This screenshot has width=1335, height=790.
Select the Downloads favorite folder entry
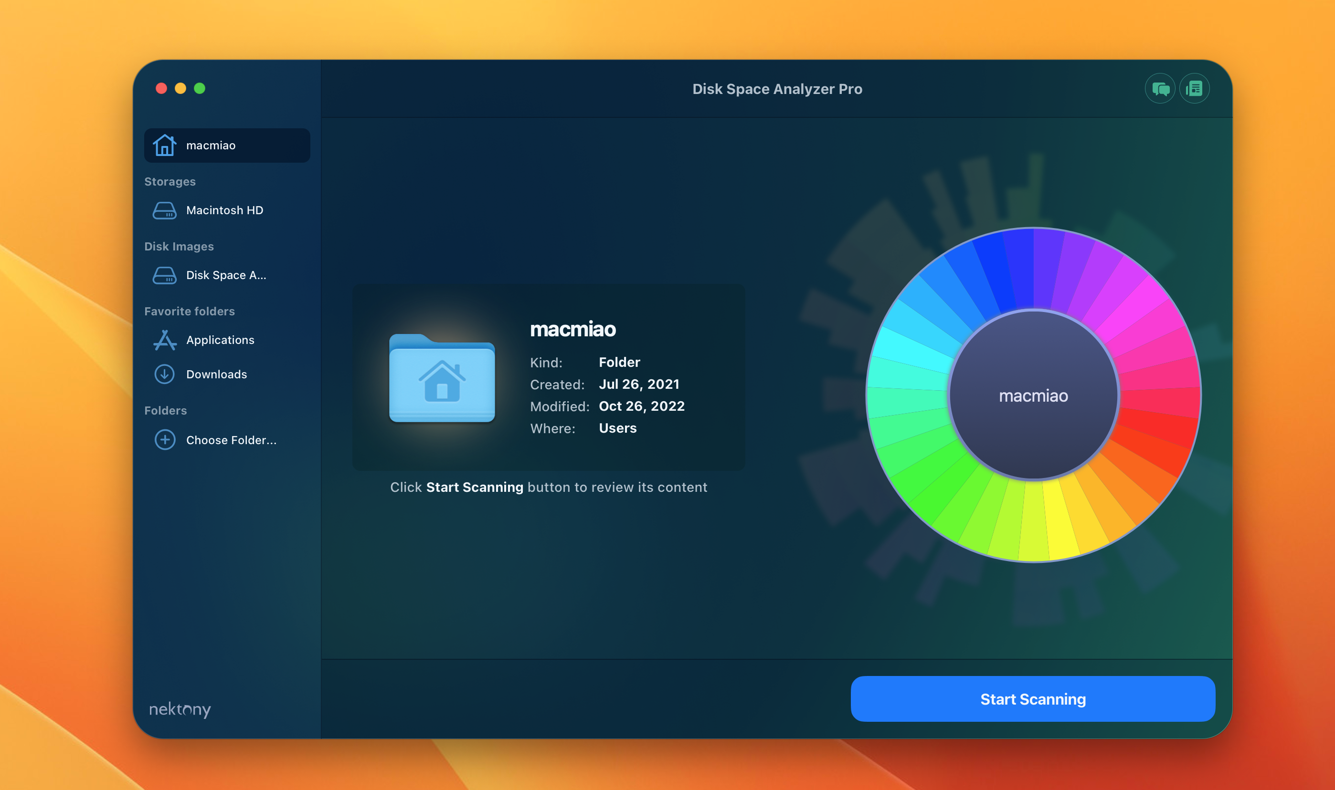coord(216,374)
